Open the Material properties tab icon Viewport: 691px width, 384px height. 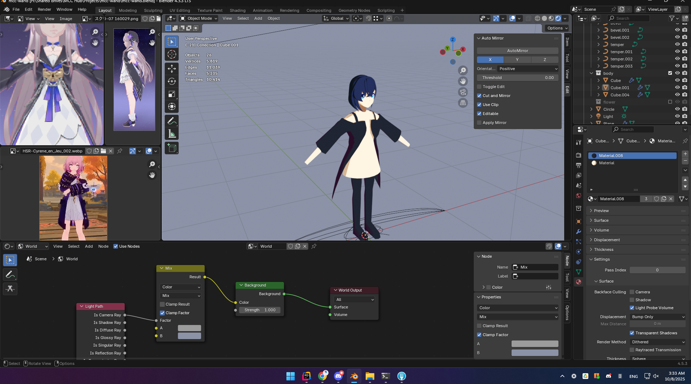coord(579,282)
